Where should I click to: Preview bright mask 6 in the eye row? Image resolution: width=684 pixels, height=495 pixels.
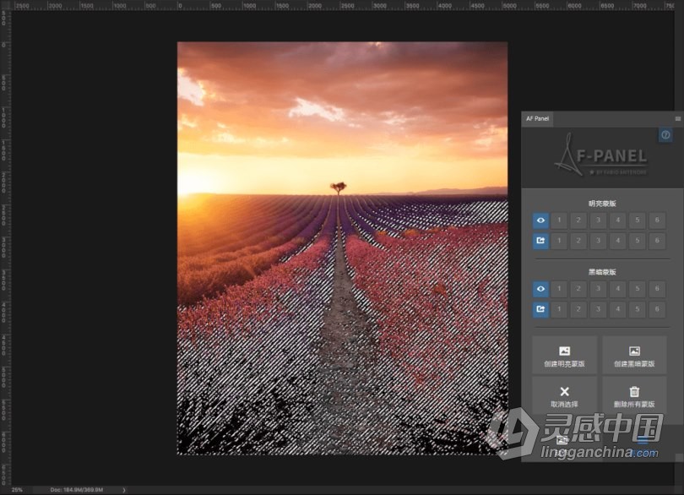657,220
